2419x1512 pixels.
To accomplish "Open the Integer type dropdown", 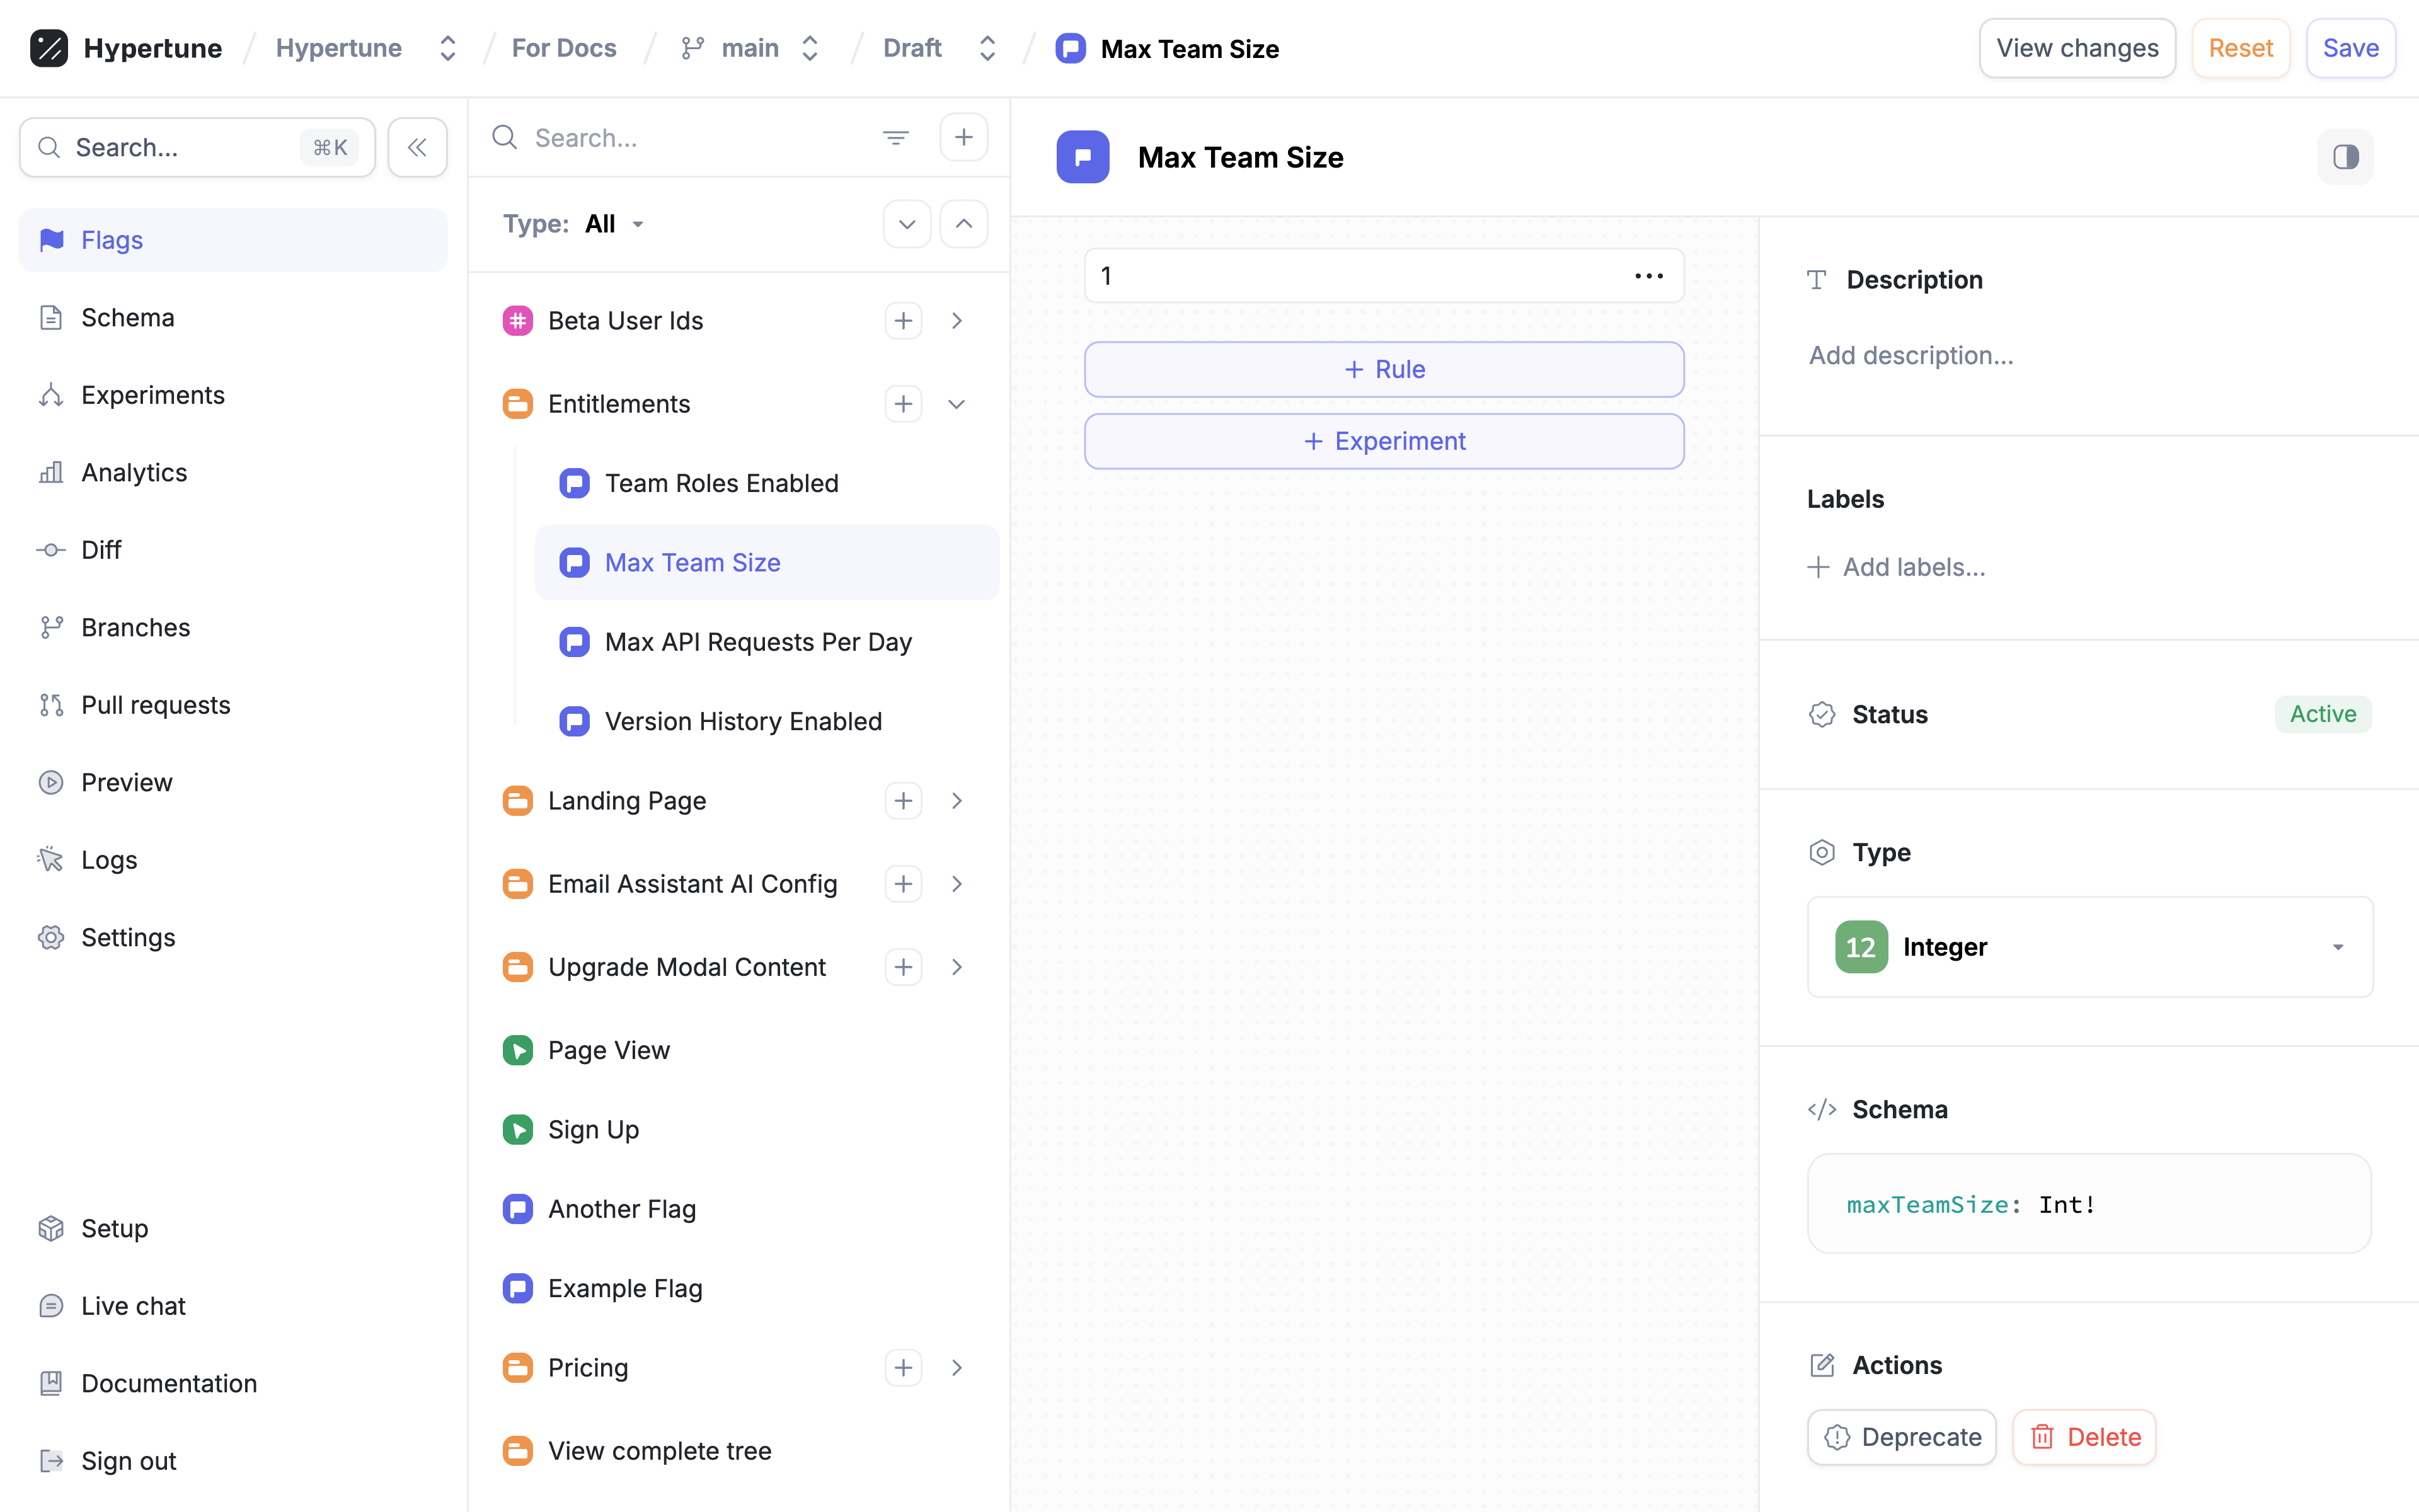I will [x=2089, y=947].
